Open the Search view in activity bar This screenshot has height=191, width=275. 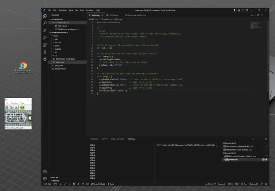pyautogui.click(x=45, y=23)
